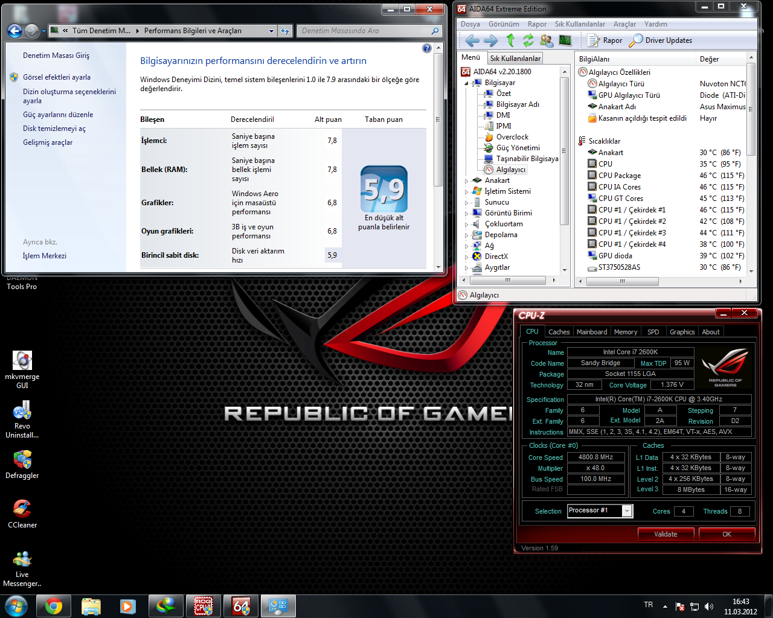This screenshot has width=773, height=618.
Task: Click the performance window vertical scrollbar
Action: [x=438, y=157]
